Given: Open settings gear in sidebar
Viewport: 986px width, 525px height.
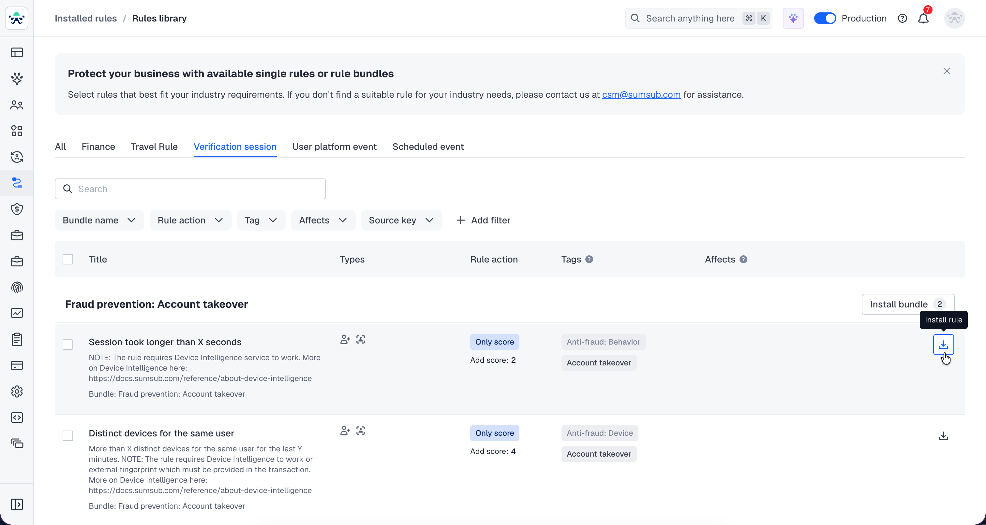Looking at the screenshot, I should [x=17, y=391].
